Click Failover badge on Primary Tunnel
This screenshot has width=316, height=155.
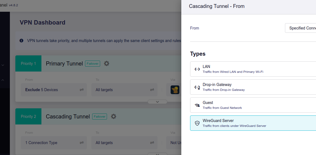(x=92, y=64)
